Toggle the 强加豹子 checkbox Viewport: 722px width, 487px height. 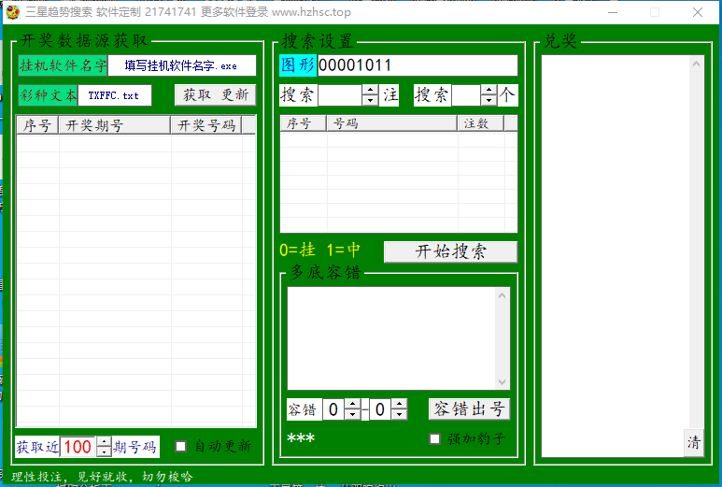(434, 438)
